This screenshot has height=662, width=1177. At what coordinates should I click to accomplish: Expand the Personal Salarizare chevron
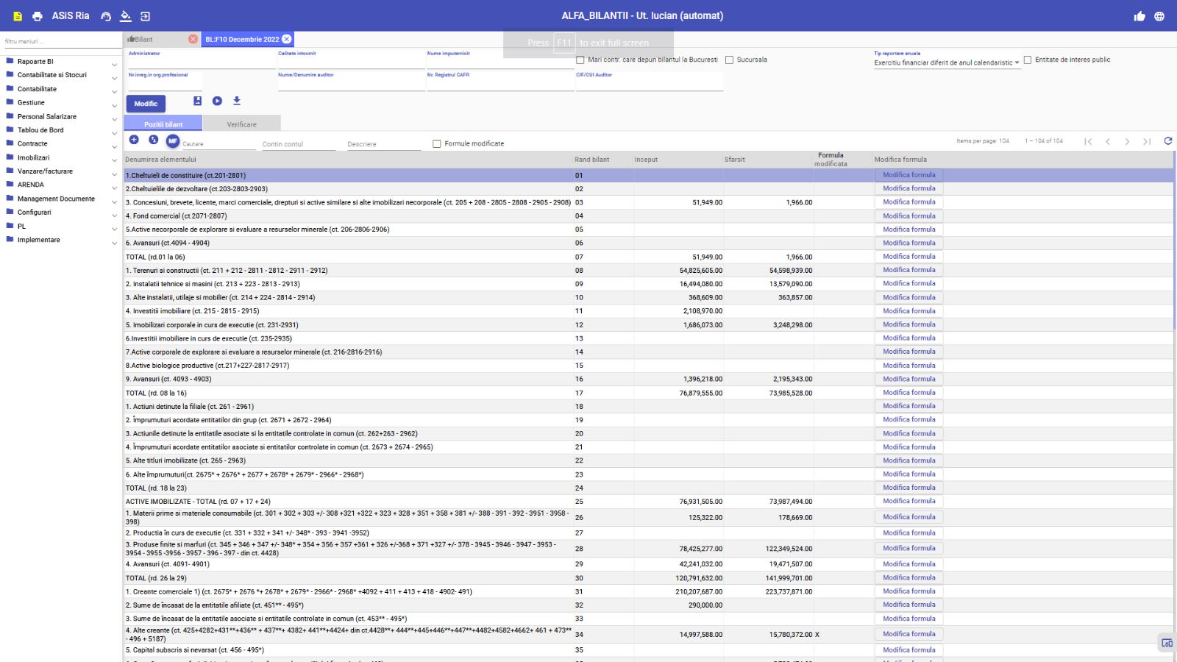click(x=114, y=119)
